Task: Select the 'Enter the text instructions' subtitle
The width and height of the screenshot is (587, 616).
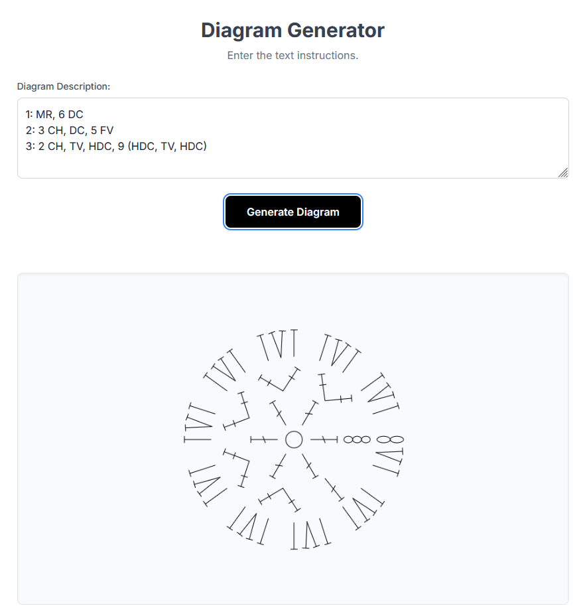Action: click(x=293, y=56)
